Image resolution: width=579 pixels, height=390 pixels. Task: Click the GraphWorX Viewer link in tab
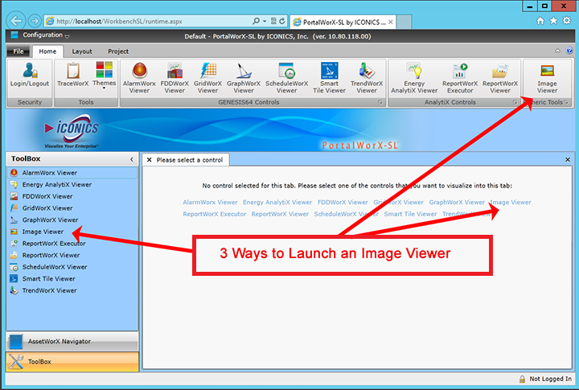click(457, 203)
